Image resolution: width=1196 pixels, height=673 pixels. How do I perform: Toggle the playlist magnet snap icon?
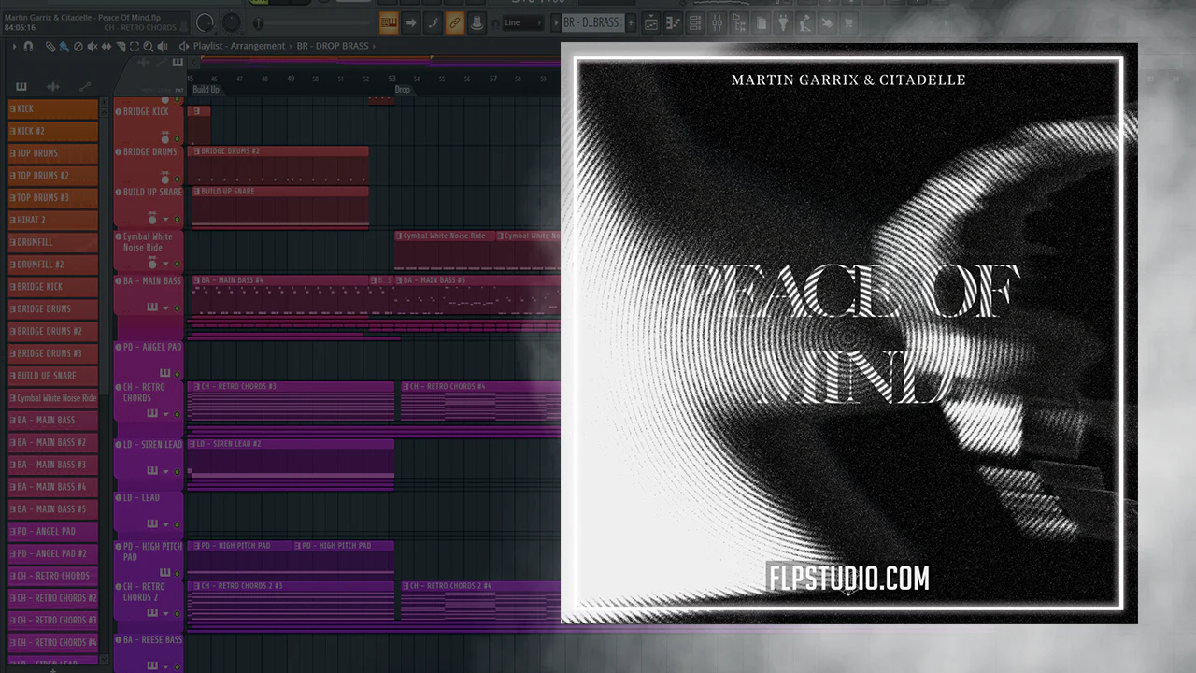pos(28,46)
